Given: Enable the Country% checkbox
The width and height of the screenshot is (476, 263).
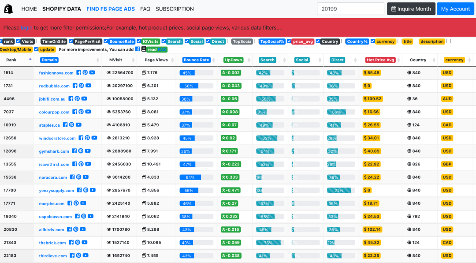Looking at the screenshot, I should [x=343, y=41].
